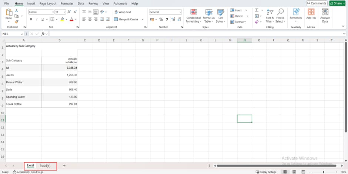This screenshot has height=174, width=348.
Task: Switch to the Page Layout tab
Action: [x=48, y=4]
